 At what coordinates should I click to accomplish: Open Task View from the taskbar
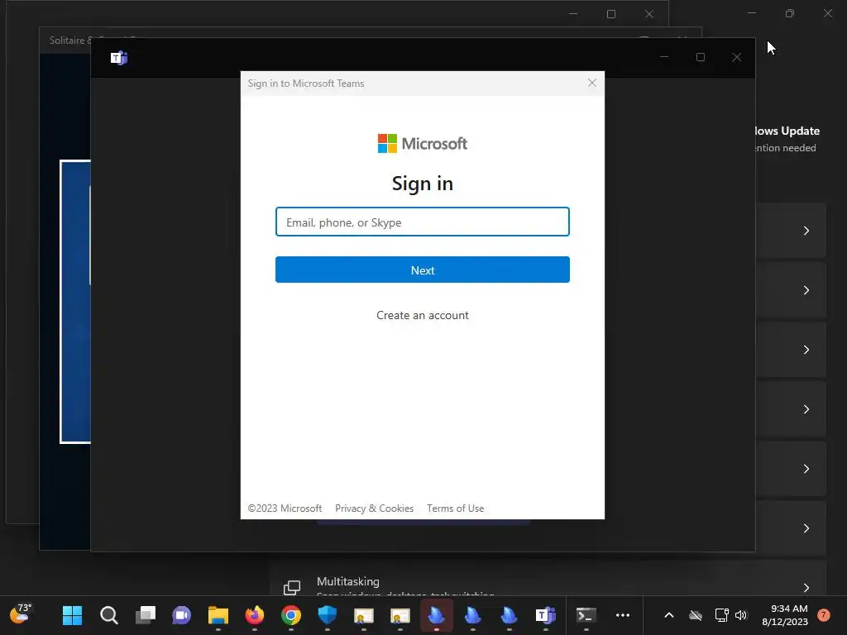coord(146,615)
